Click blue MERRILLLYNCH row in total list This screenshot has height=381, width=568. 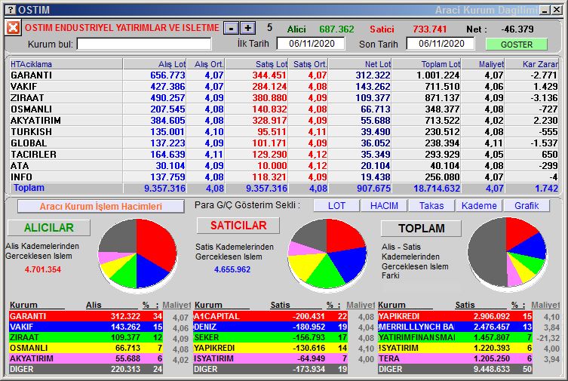tap(455, 327)
